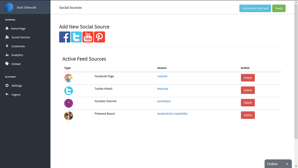This screenshot has width=298, height=168.
Task: Add a Twitter social source
Action: 76,37
